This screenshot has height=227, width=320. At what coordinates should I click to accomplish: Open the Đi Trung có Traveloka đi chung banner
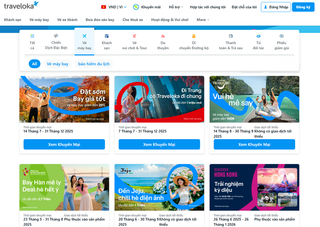[x=159, y=99]
